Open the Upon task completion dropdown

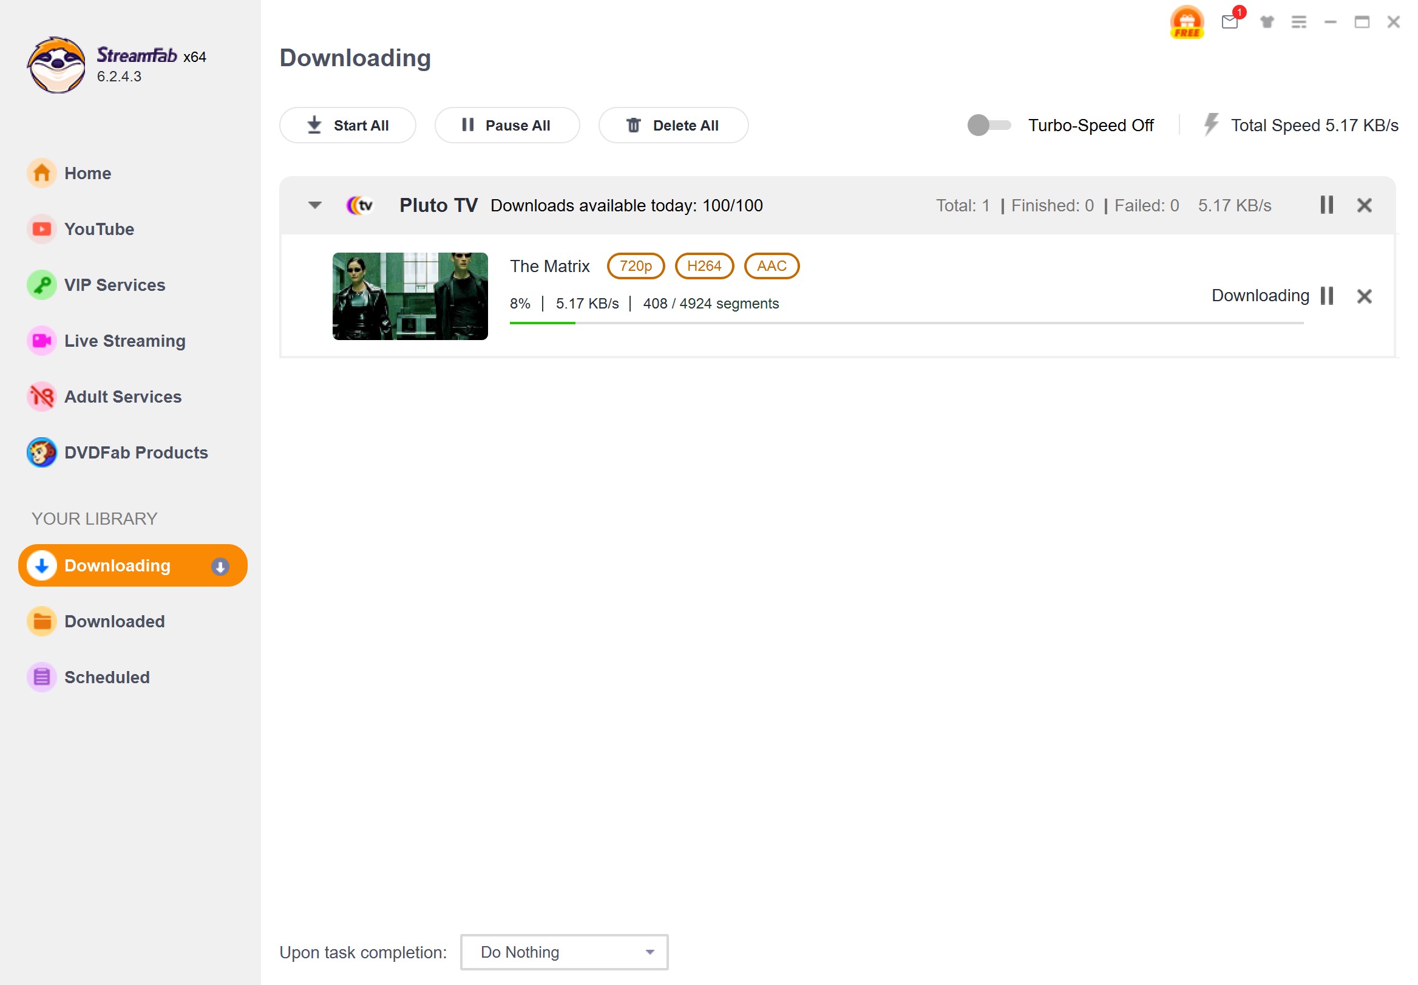click(x=564, y=952)
